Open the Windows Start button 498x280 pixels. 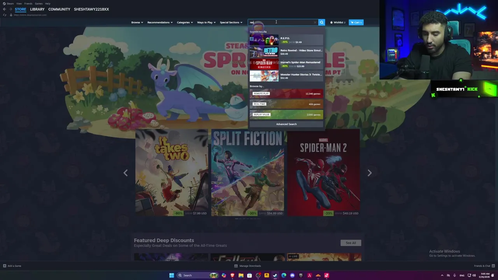coord(172,275)
